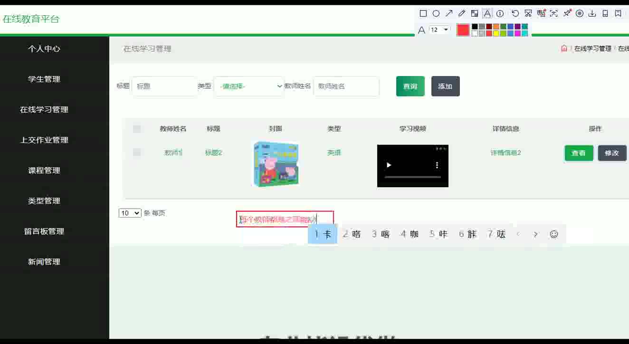Image resolution: width=629 pixels, height=344 pixels.
Task: Select the arrow drawing tool
Action: [x=449, y=13]
